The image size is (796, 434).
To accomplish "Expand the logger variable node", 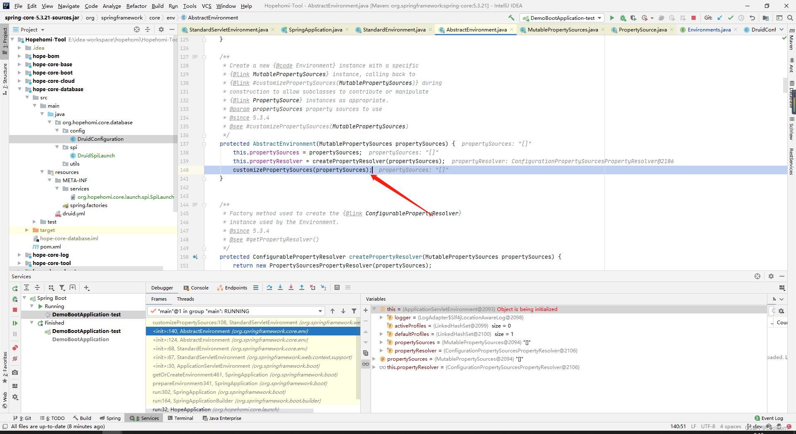I will tap(381, 318).
